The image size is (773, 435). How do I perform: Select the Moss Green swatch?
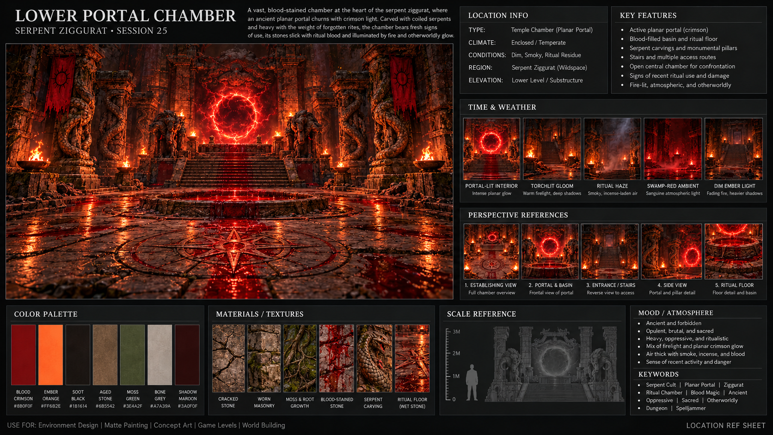click(132, 355)
